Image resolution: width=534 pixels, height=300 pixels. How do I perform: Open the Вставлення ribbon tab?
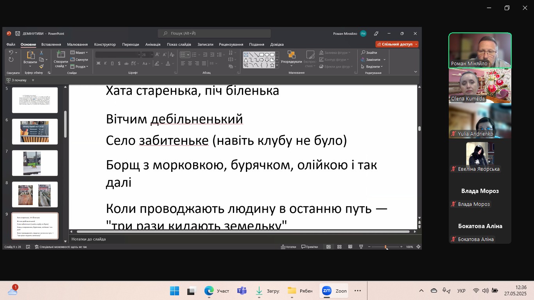click(x=51, y=45)
